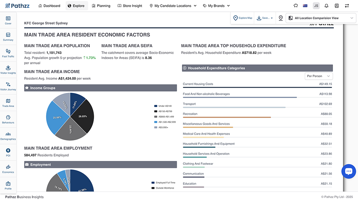Expand the My Candidate Locations menu

[x=173, y=6]
